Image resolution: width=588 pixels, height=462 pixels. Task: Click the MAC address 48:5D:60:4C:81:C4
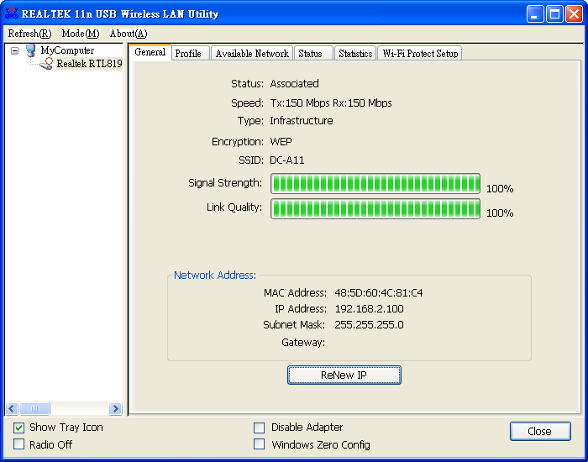click(x=379, y=293)
